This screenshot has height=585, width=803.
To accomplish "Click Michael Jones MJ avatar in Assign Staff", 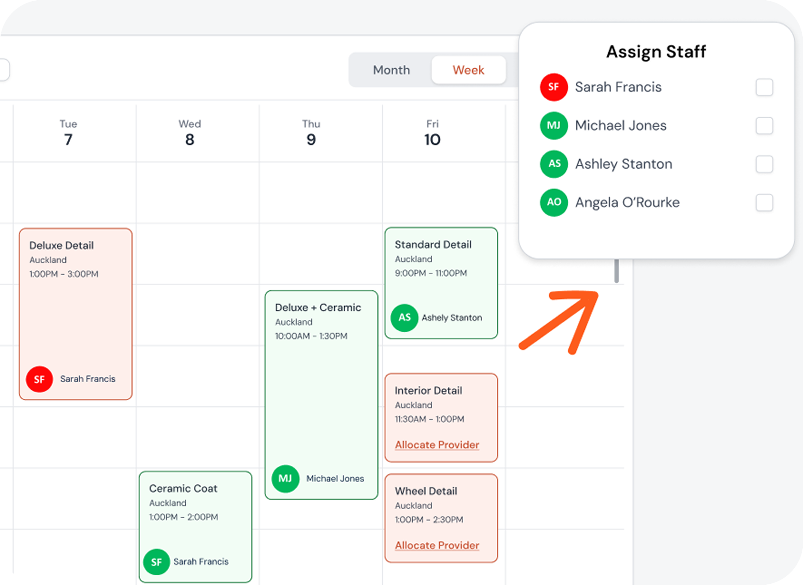I will click(554, 126).
